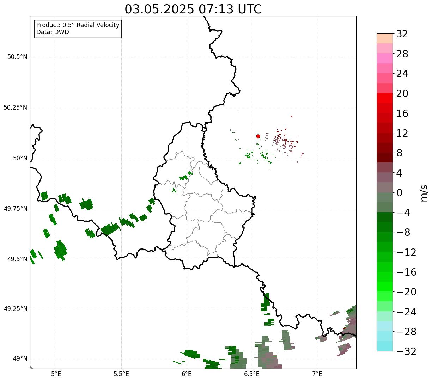Screen dimensions: 432x381
Task: Click the 6°E longitude label
Action: [187, 374]
